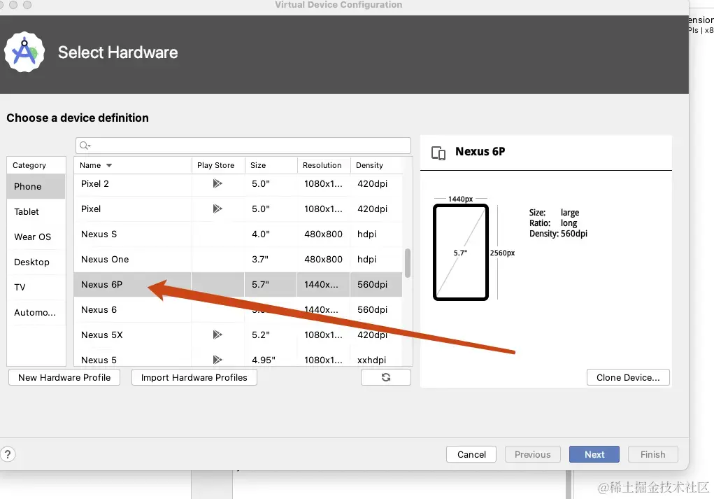The height and width of the screenshot is (499, 714).
Task: Focus the device search field
Action: 243,146
